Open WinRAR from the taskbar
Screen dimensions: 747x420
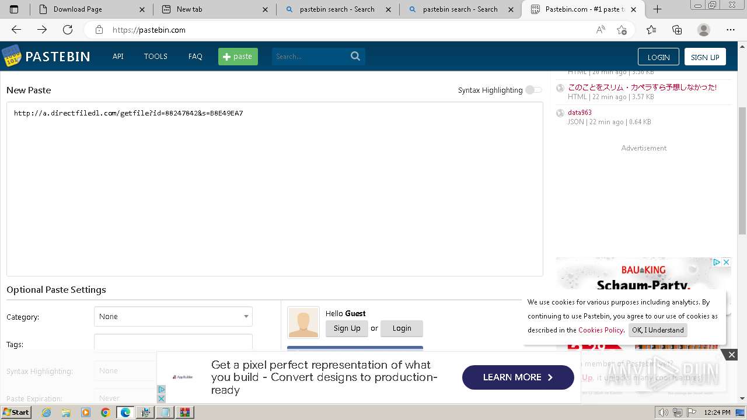click(x=185, y=412)
